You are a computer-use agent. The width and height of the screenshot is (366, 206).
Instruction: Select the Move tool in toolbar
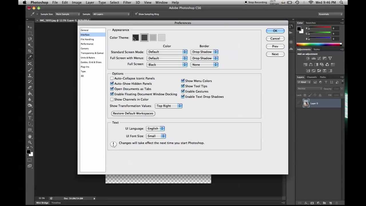30,27
